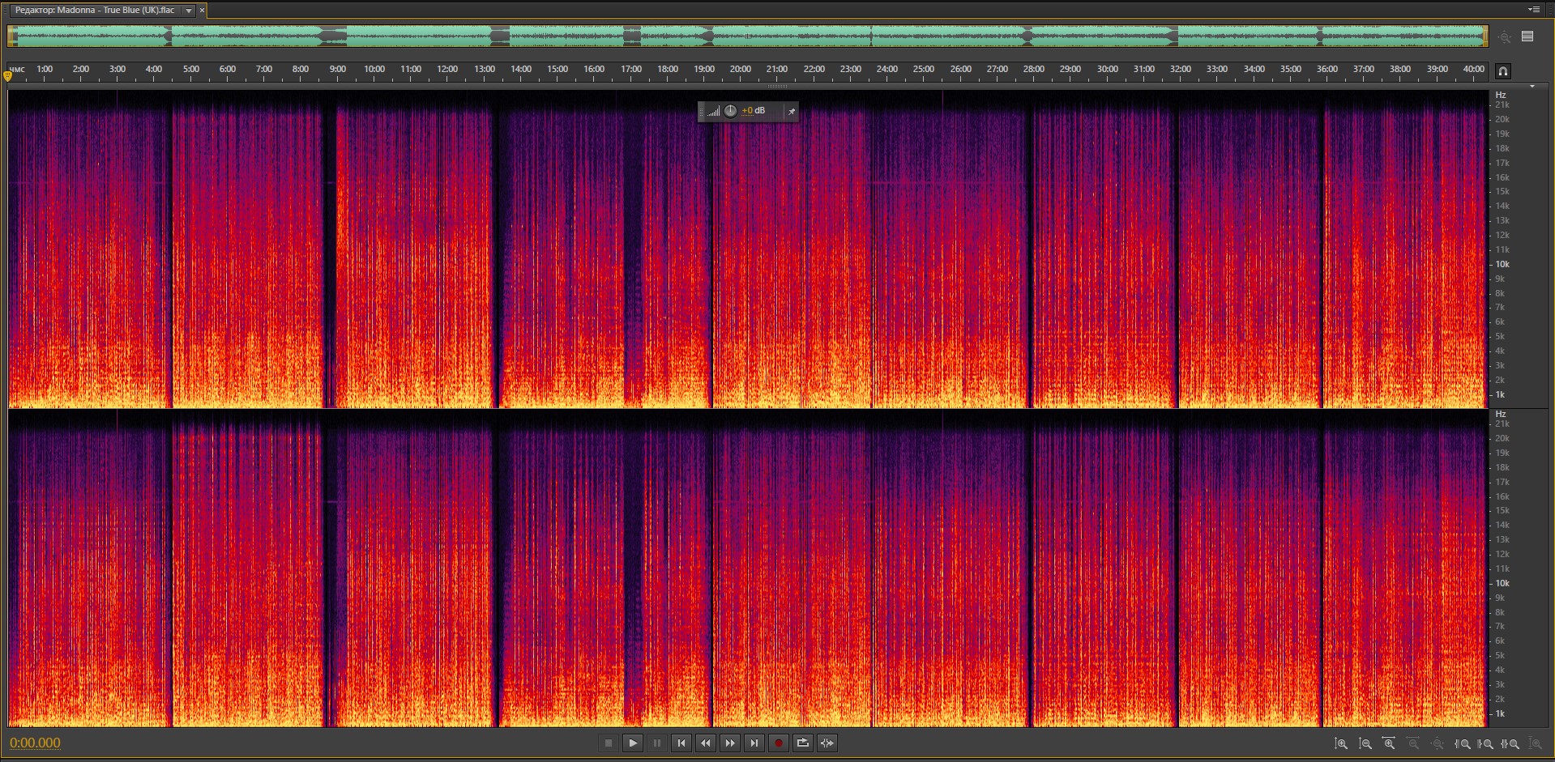This screenshot has height=762, width=1555.
Task: Click the 0:00.000 timecode display
Action: [x=35, y=743]
